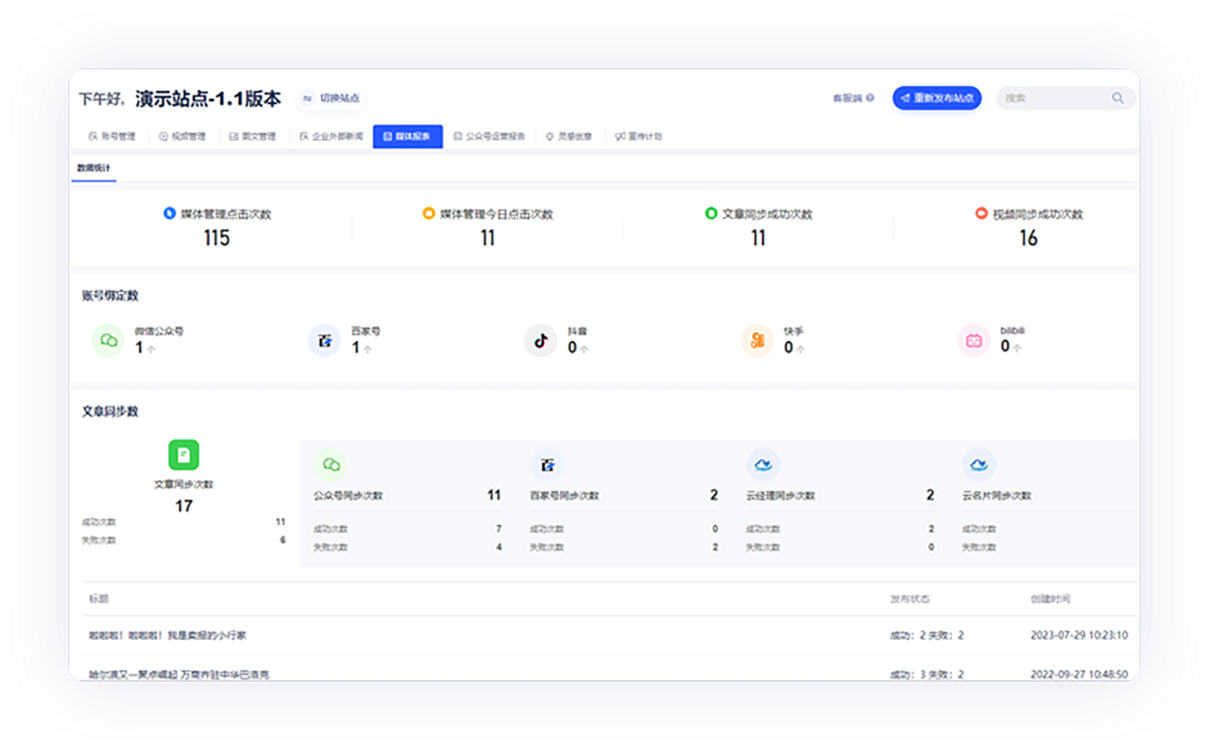Click the 切换站点 switch site button
This screenshot has width=1209, height=750.
pos(331,98)
